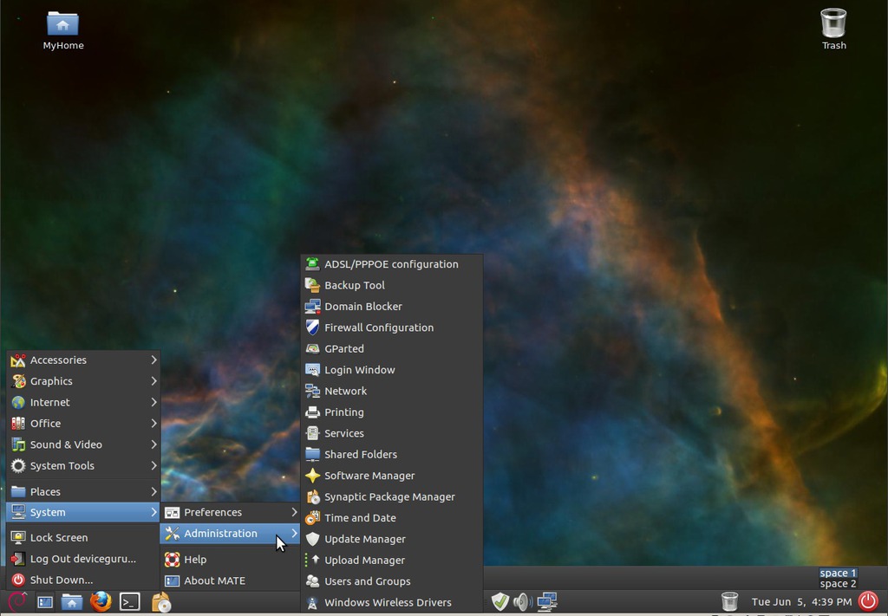This screenshot has height=616, width=888.
Task: Expand the Office submenu
Action: (83, 423)
